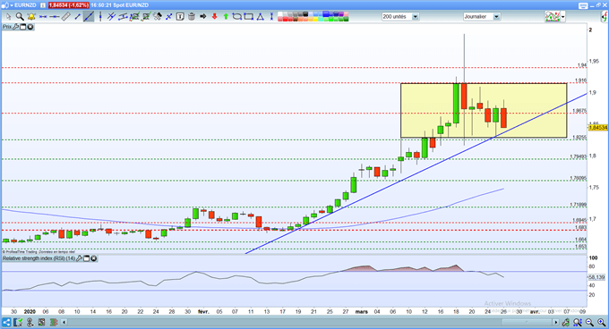
Task: Expand the indicators icon dropdown arrow
Action: point(562,17)
